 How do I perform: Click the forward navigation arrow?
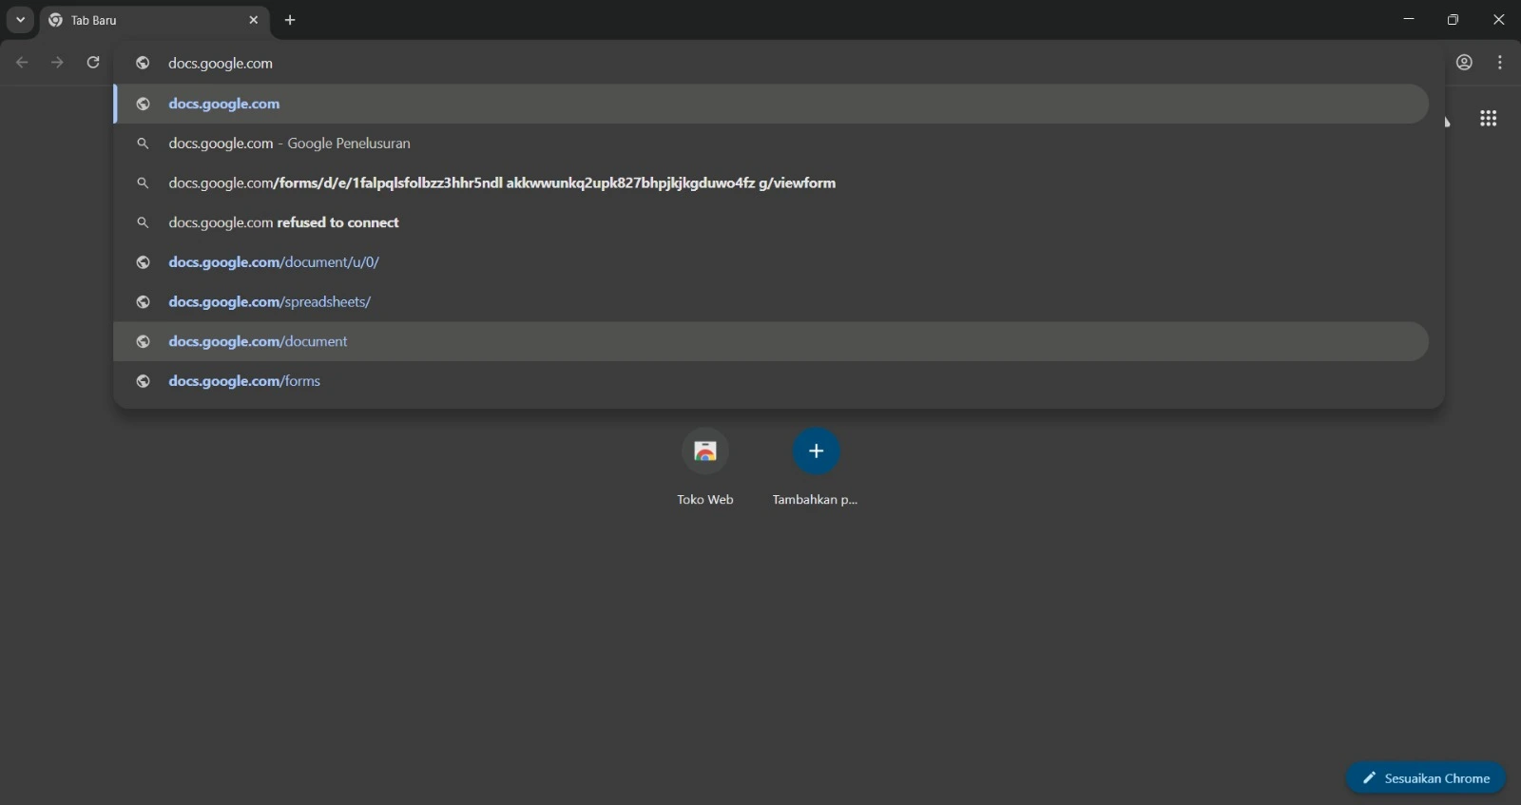58,63
